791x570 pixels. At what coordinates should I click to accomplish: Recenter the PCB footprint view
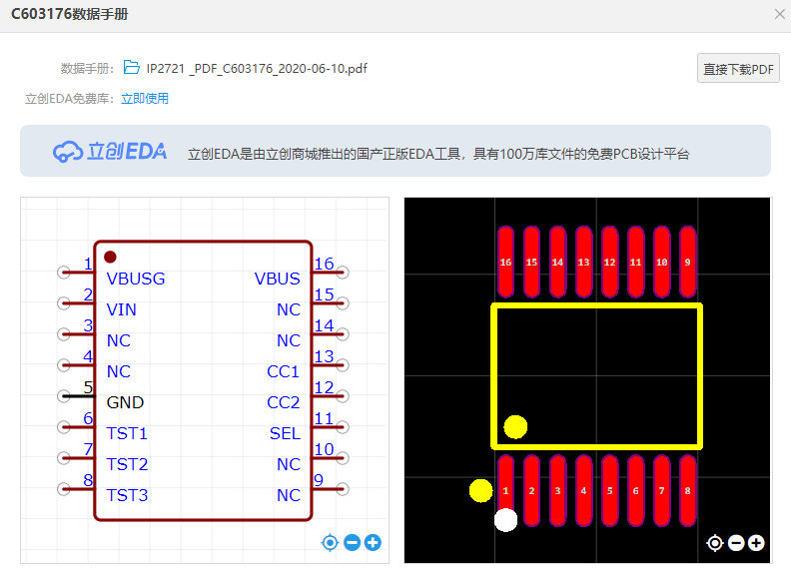pyautogui.click(x=715, y=543)
